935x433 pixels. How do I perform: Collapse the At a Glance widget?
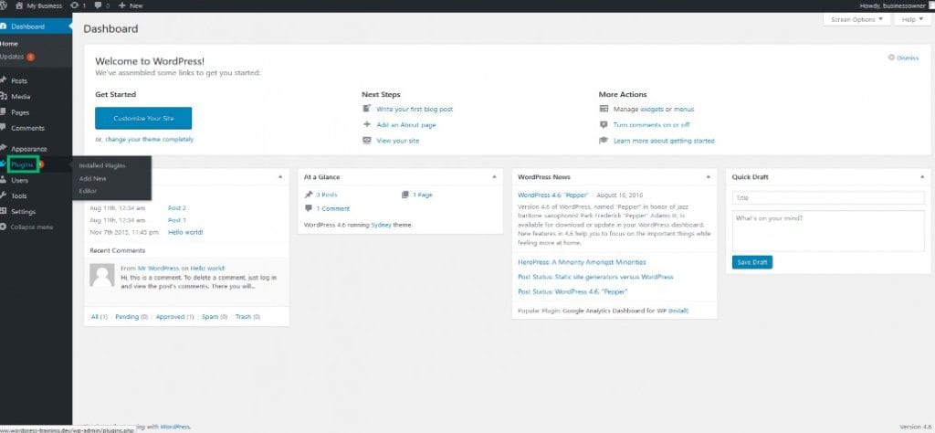491,175
